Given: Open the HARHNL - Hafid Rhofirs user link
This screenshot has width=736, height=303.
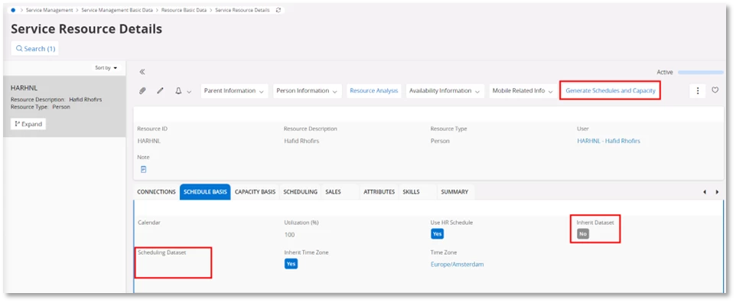Looking at the screenshot, I should coord(608,141).
